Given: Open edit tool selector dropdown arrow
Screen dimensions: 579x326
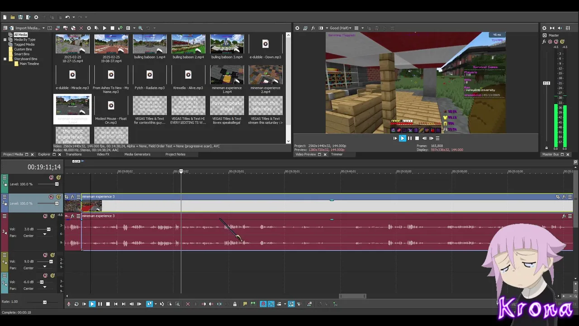Looking at the screenshot, I should pyautogui.click(x=155, y=304).
